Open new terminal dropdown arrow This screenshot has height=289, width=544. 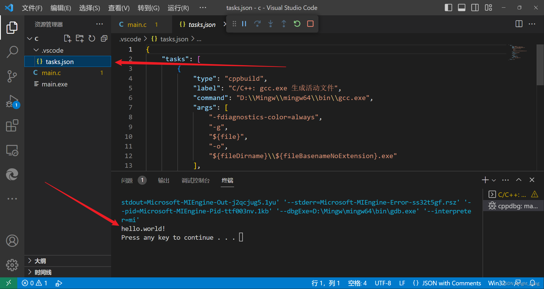point(494,180)
